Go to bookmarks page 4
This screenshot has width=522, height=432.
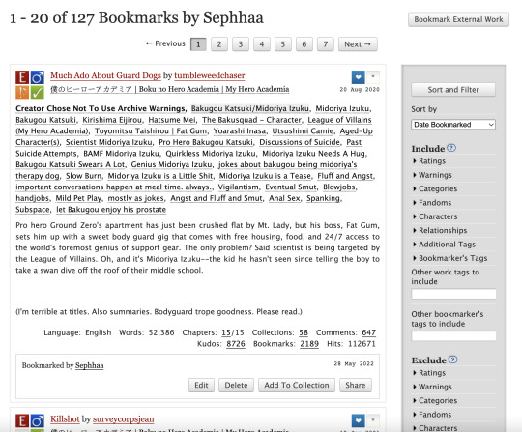click(262, 44)
